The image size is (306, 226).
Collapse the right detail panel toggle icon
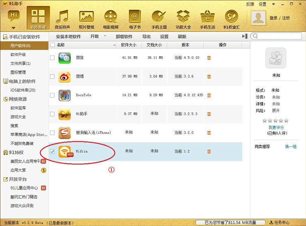click(x=245, y=36)
